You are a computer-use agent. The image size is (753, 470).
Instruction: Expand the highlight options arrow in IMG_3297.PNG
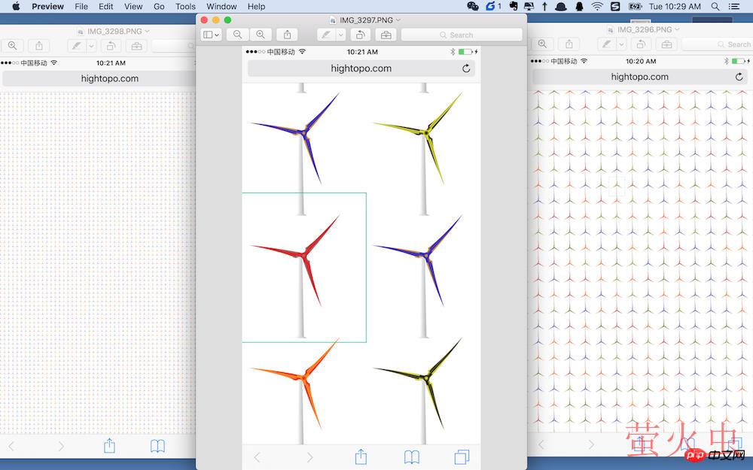340,35
